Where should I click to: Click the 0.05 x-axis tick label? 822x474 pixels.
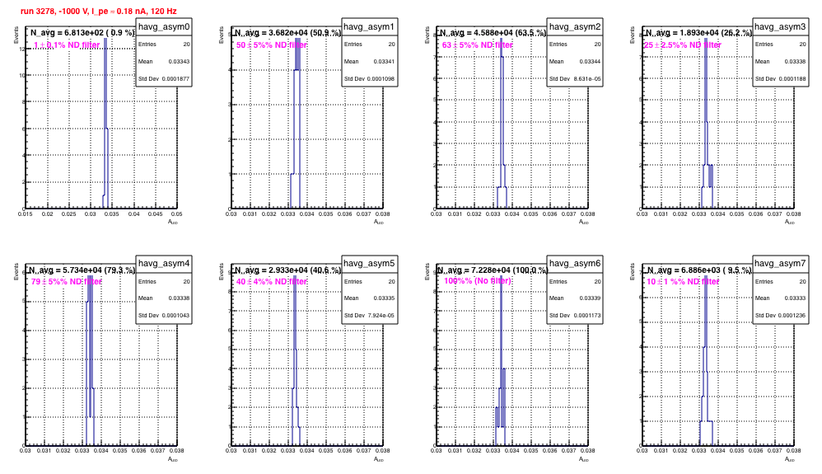176,214
